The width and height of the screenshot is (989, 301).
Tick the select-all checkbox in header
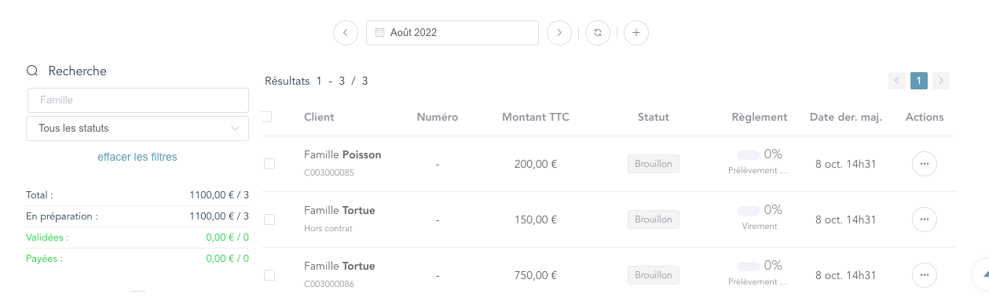point(266,117)
